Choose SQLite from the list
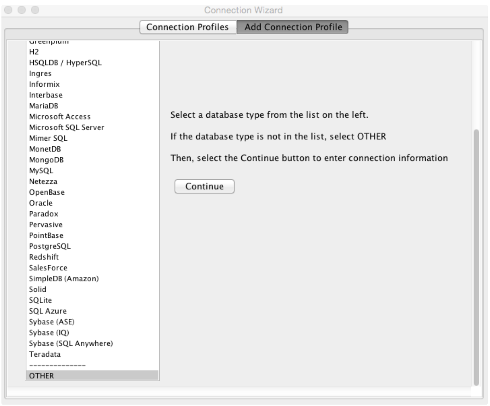The image size is (490, 406). pyautogui.click(x=40, y=300)
